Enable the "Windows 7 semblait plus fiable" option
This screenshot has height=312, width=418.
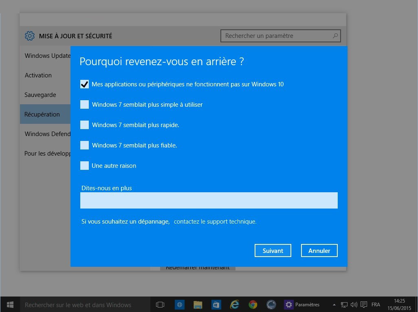coord(84,145)
